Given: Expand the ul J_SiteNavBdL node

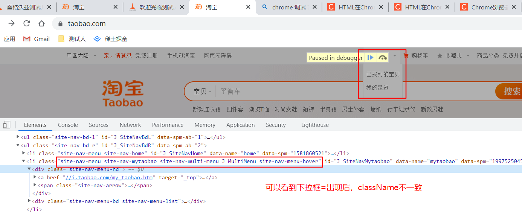Looking at the screenshot, I should click(18, 137).
